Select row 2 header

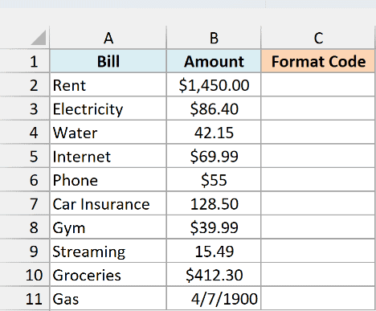[25, 84]
